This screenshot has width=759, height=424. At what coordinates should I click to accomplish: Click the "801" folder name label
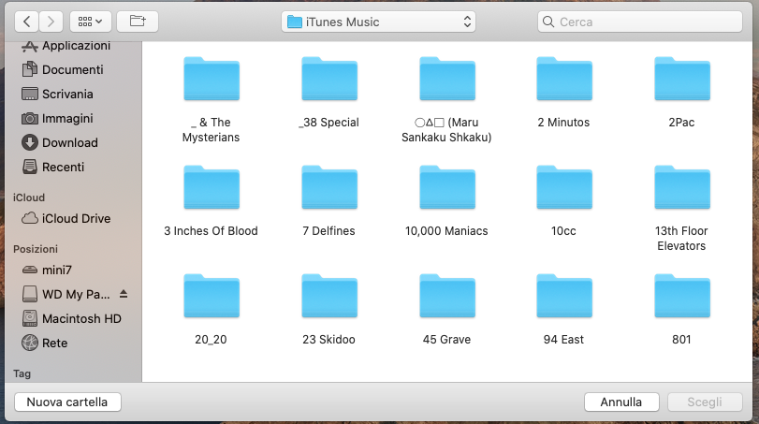click(681, 340)
